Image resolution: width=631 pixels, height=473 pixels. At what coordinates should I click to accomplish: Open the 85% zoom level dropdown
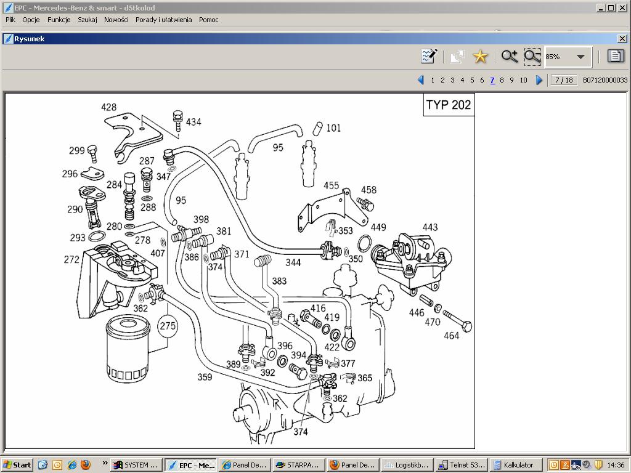coord(580,57)
